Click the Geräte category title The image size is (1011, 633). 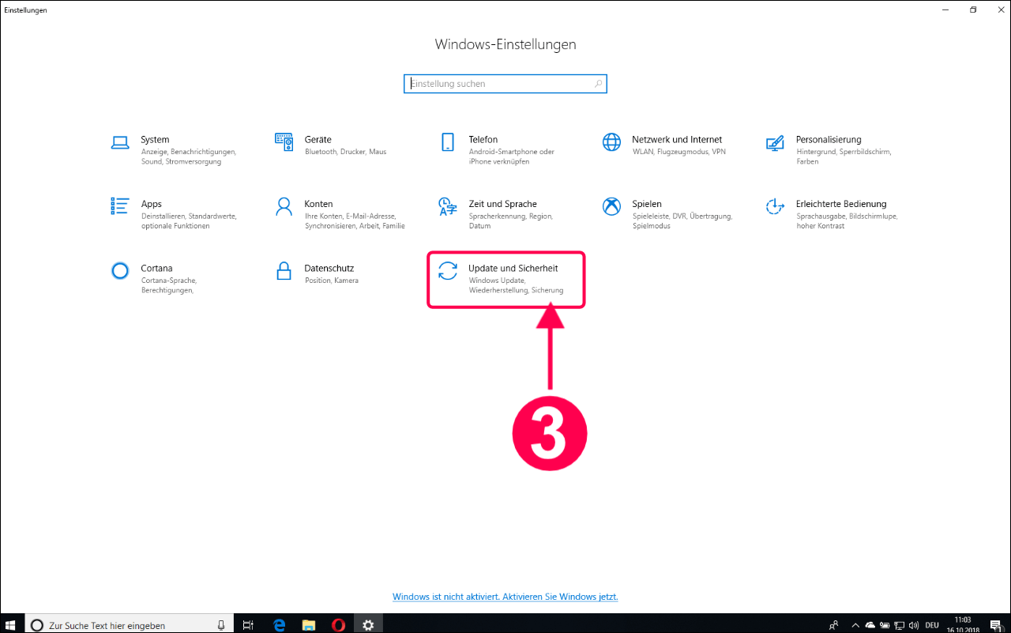tap(318, 139)
